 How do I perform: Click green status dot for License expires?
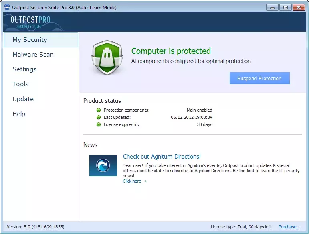click(x=99, y=124)
